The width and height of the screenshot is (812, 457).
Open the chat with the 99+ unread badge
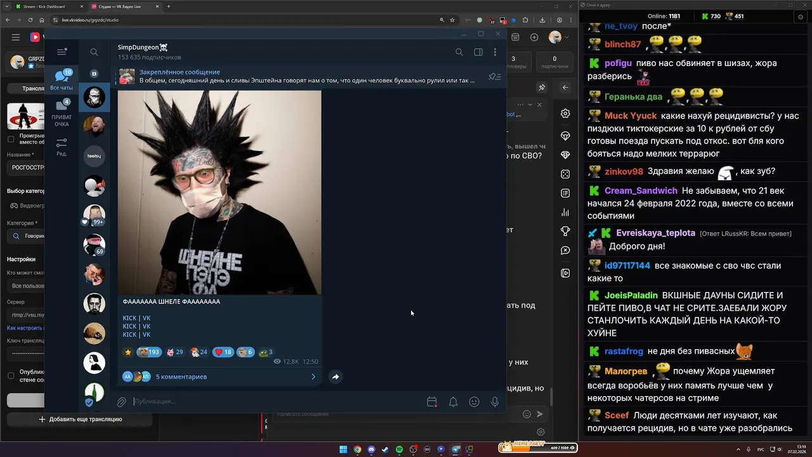tap(95, 215)
